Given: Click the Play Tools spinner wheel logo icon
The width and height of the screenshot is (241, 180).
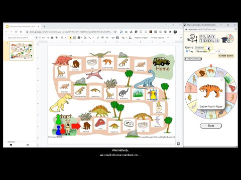Looking at the screenshot, I should click(x=229, y=38).
